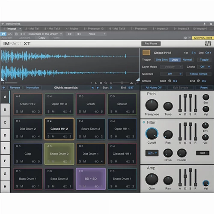Select Loop trigger mode
214x214 pixels.
[175, 59]
